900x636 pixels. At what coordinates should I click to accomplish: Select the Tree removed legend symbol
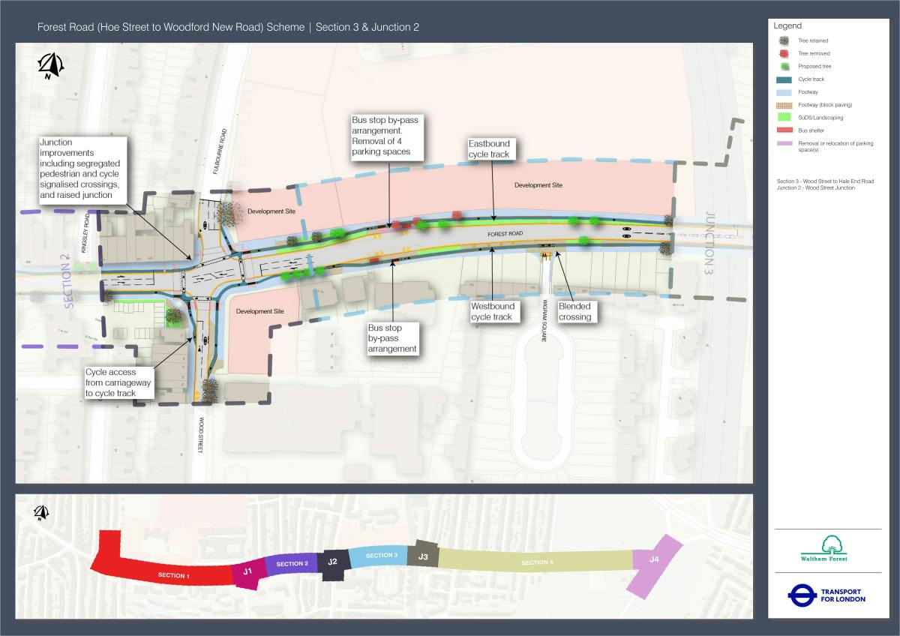point(783,53)
